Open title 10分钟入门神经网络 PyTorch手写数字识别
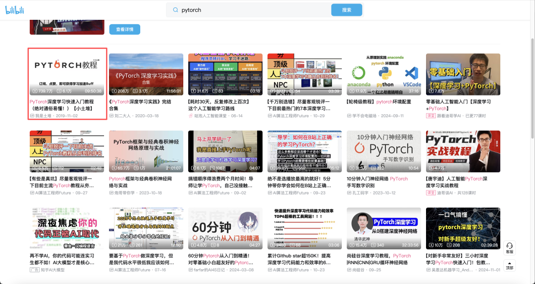Image resolution: width=535 pixels, height=284 pixels. tap(377, 182)
